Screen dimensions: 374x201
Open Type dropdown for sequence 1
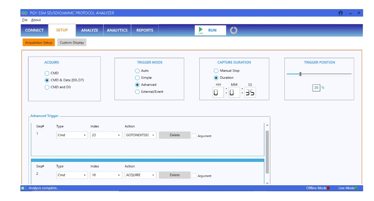coord(72,135)
